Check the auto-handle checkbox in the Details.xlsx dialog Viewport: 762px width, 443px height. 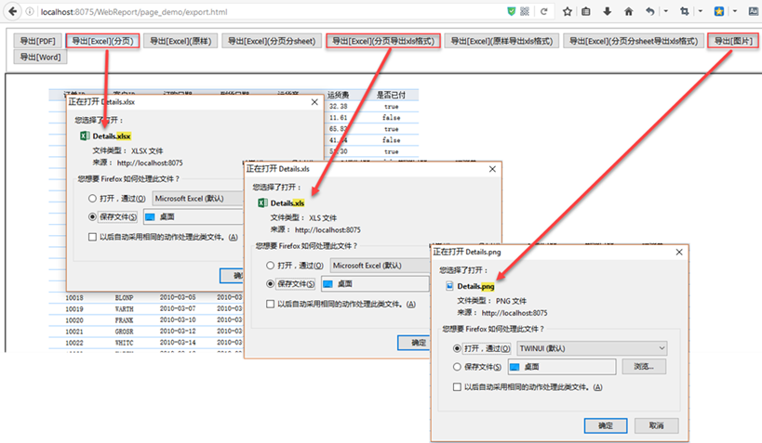coord(92,237)
